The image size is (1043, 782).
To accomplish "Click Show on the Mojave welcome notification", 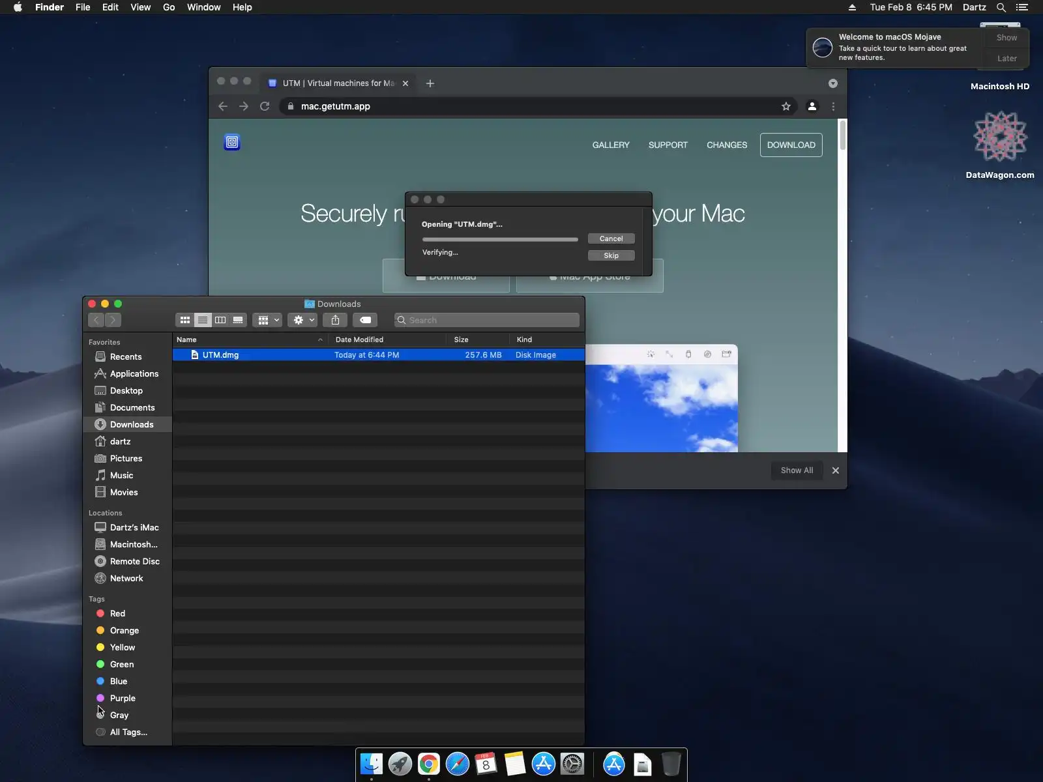I will click(x=1006, y=38).
